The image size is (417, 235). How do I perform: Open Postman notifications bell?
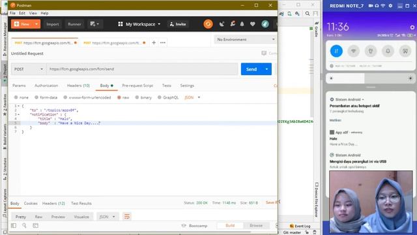point(242,24)
